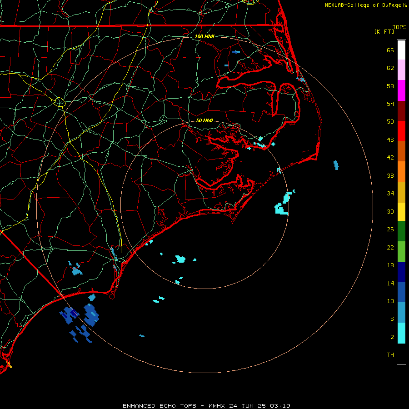The image size is (409, 409).
Task: Click the legend value "42"
Action: pyautogui.click(x=390, y=157)
